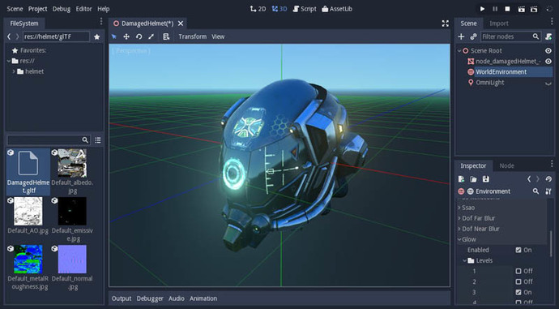The width and height of the screenshot is (559, 309).
Task: Play the project with the play button
Action: [x=482, y=9]
